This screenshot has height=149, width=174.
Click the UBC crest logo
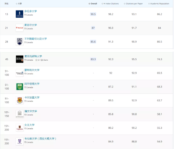click(x=19, y=42)
